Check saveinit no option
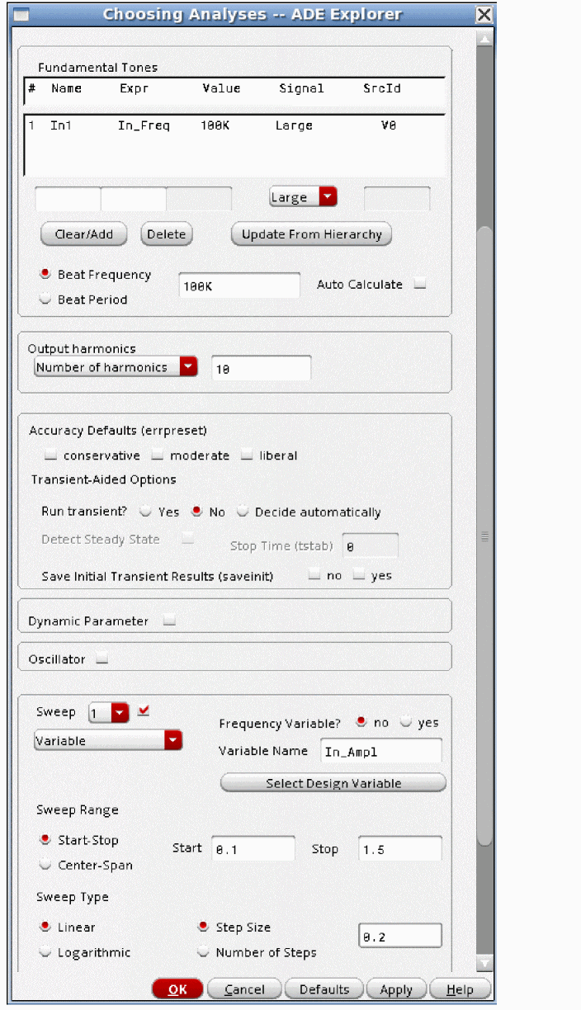The width and height of the screenshot is (581, 1010). click(314, 575)
